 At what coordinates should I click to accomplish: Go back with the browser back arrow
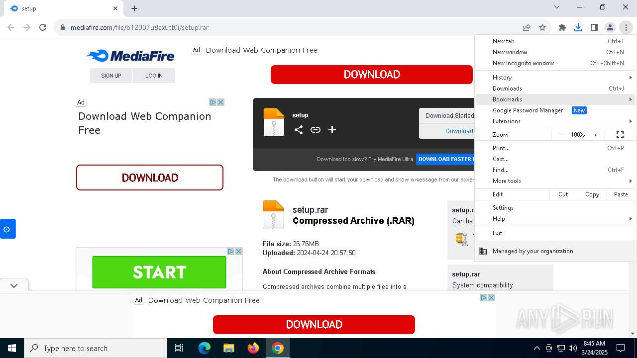pyautogui.click(x=11, y=27)
